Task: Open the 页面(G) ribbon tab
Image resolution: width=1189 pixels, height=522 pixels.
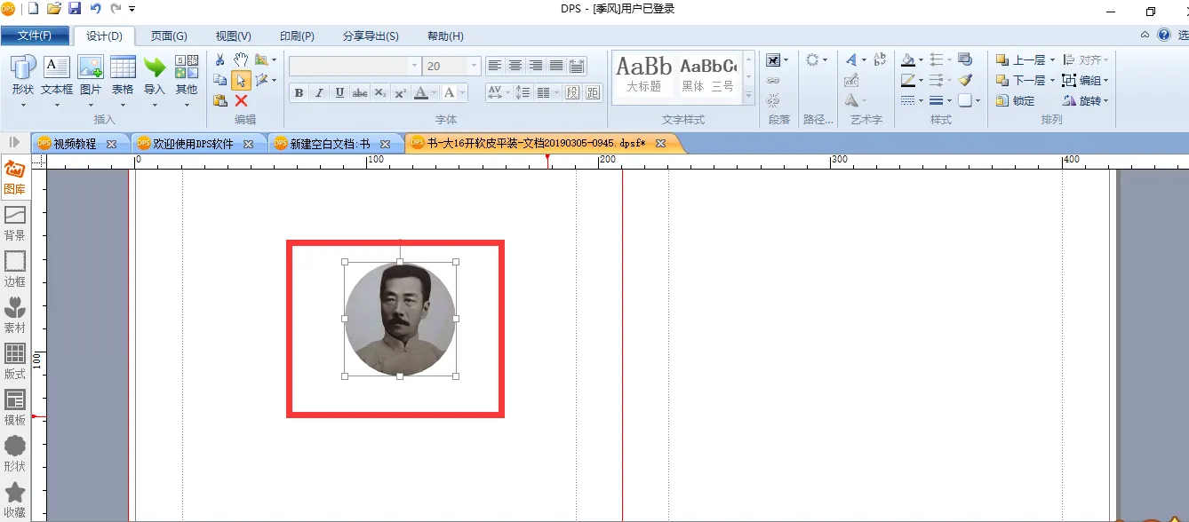Action: [x=168, y=36]
